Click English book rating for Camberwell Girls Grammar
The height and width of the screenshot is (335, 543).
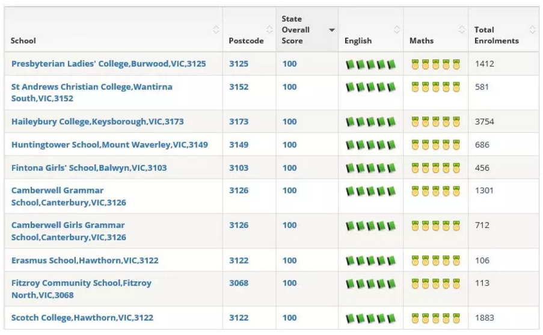click(x=370, y=226)
